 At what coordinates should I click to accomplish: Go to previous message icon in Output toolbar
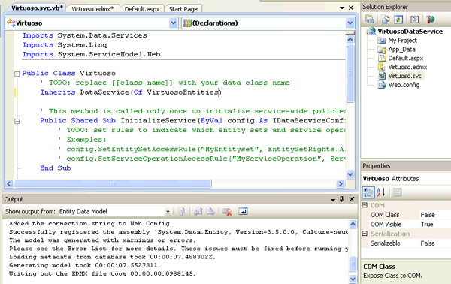click(x=198, y=212)
